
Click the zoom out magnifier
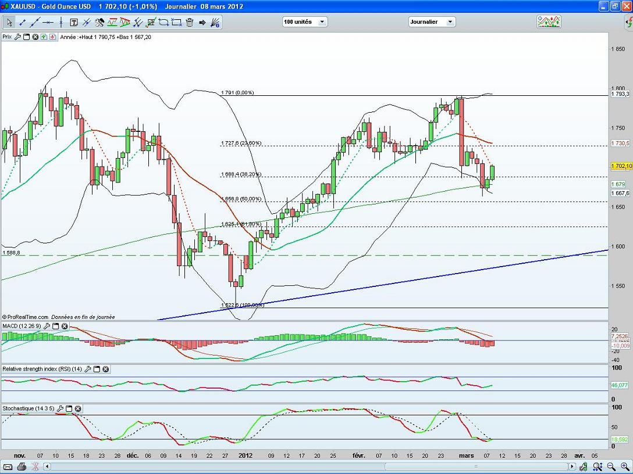tap(611, 467)
